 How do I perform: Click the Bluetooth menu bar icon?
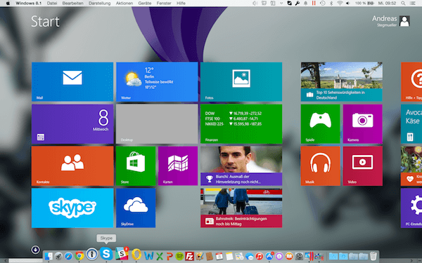click(331, 4)
